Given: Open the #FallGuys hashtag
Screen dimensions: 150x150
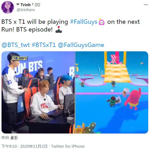Looking at the screenshot, I should (83, 22).
